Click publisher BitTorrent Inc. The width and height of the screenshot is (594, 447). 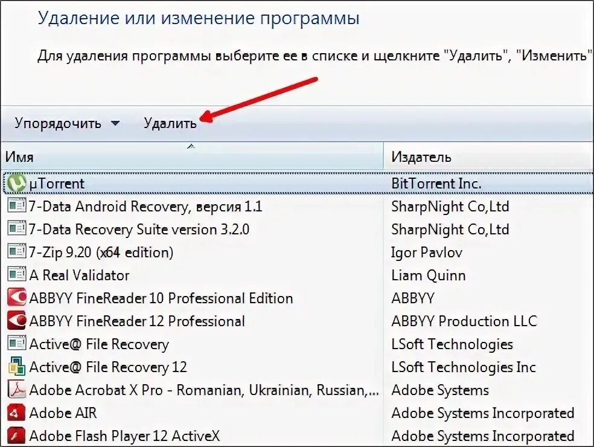click(x=436, y=184)
